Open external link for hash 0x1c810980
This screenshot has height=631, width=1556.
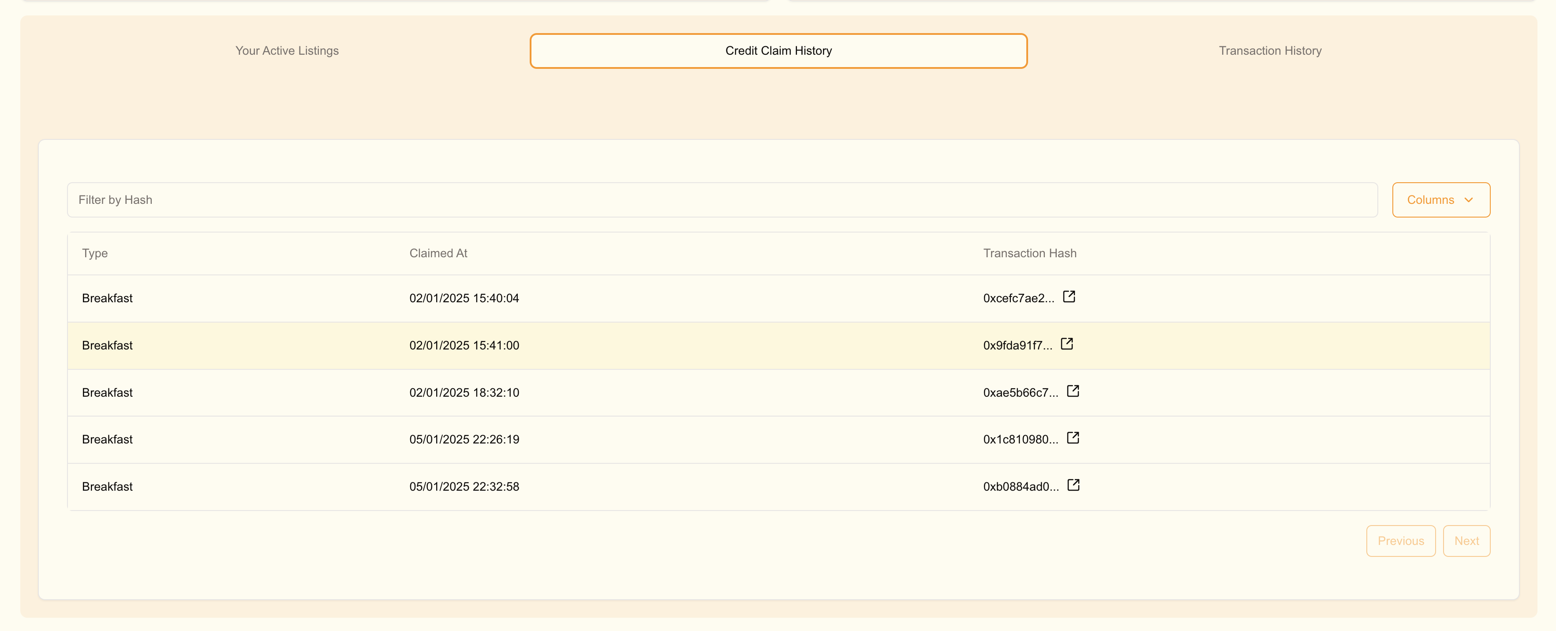(1073, 438)
